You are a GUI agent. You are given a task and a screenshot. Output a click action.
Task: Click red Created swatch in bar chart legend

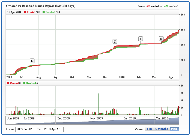coord(8,83)
